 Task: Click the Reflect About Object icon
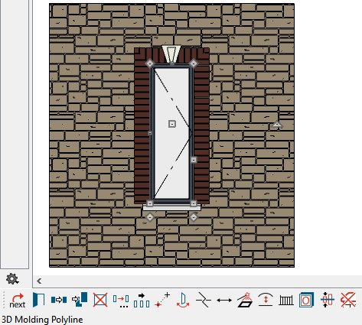tap(183, 300)
